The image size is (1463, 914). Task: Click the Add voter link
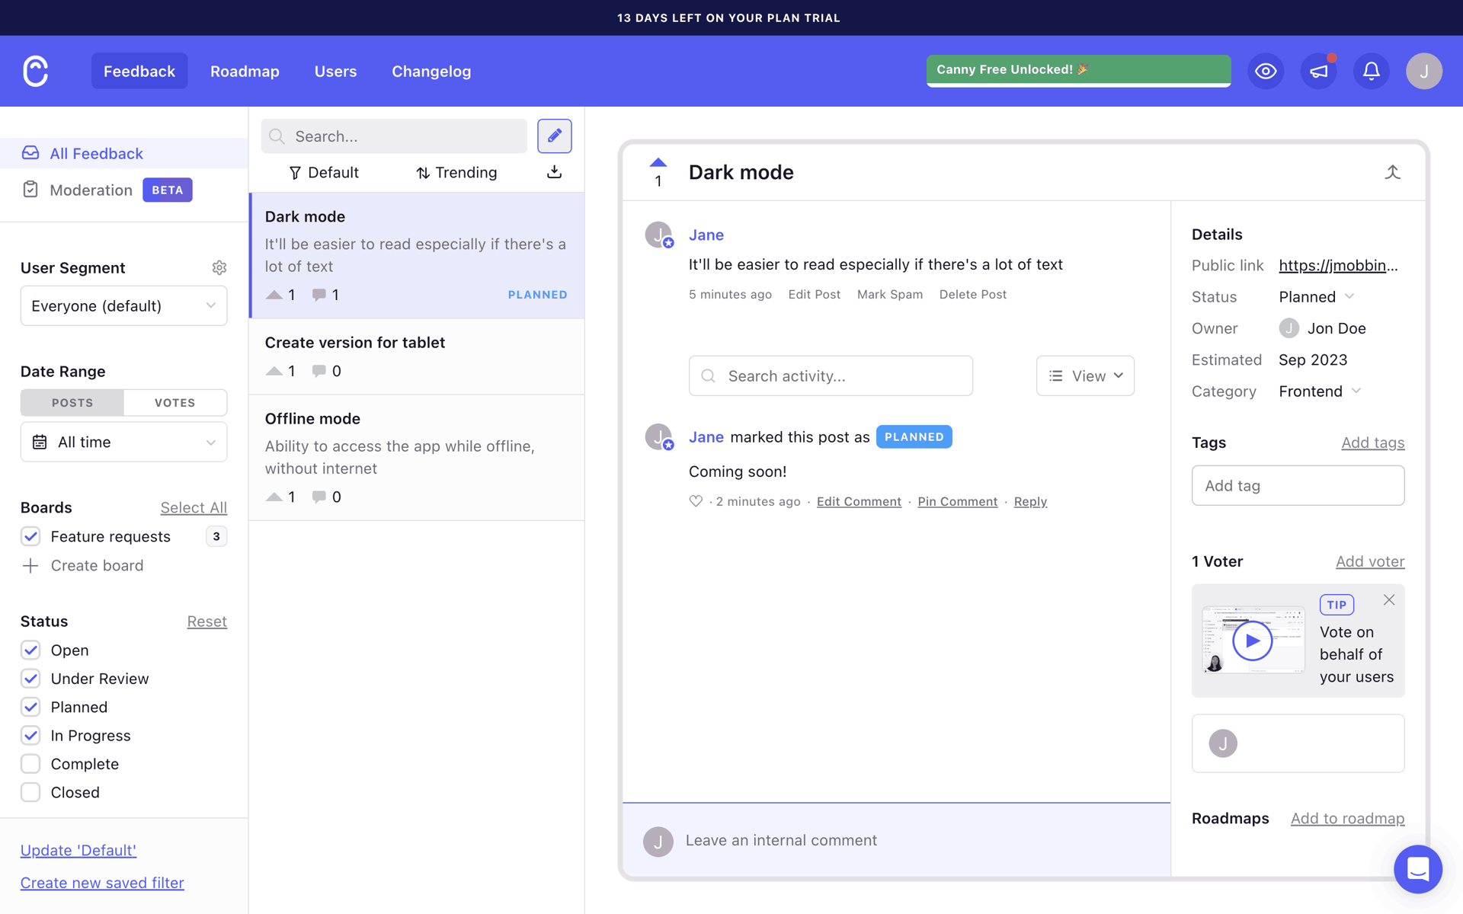click(x=1369, y=561)
